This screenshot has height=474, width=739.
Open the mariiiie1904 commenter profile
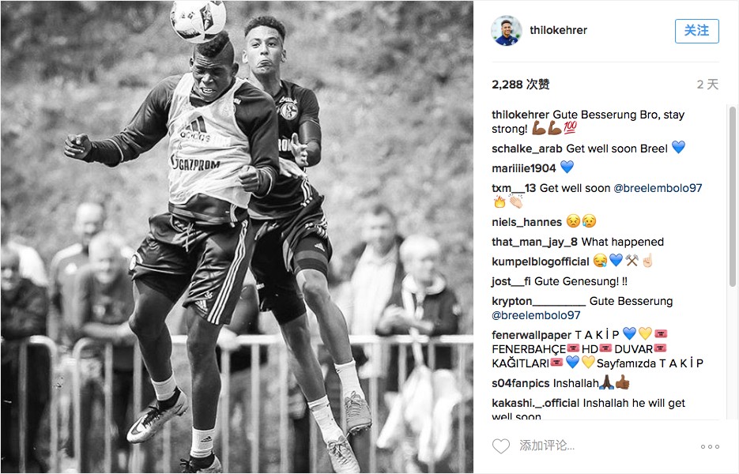tap(523, 169)
